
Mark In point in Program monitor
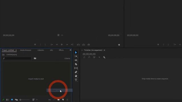pyautogui.click(x=164, y=44)
